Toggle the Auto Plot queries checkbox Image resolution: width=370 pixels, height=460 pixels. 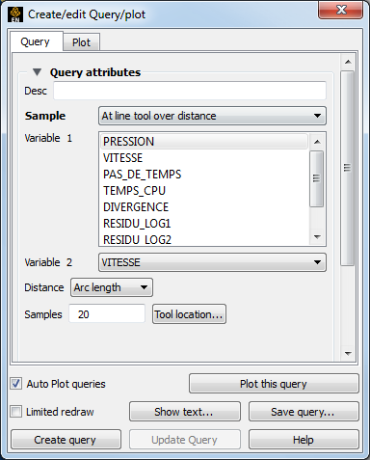16,384
